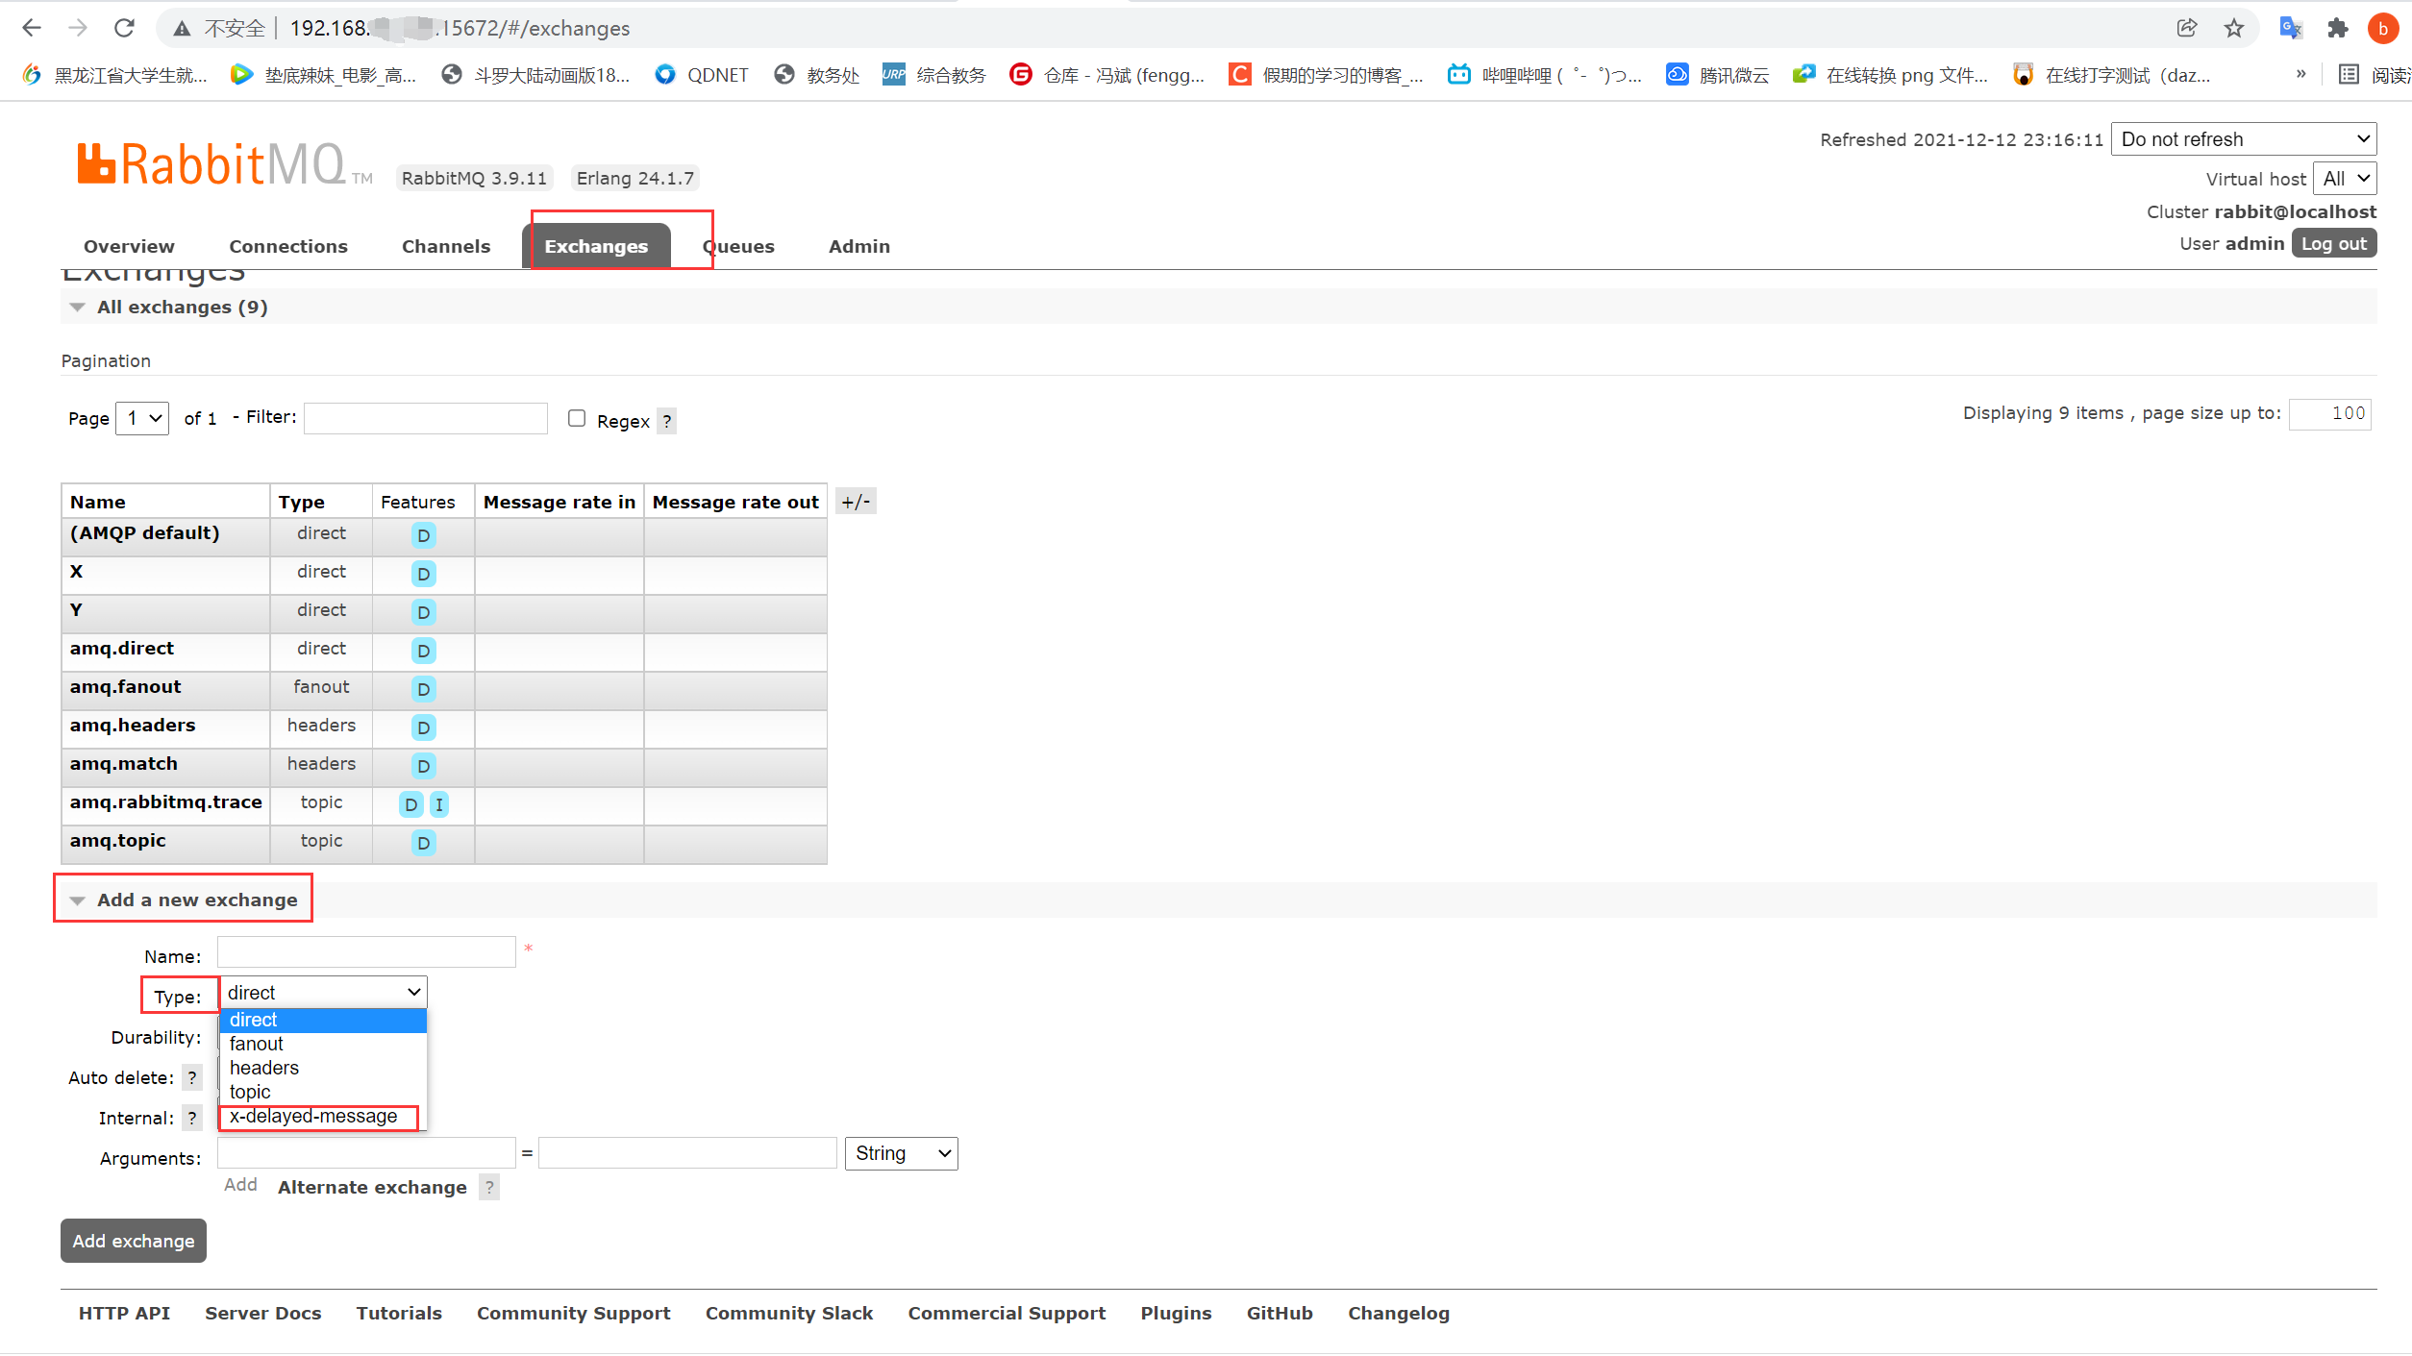Open the refresh interval dropdown
Viewport: 2412px width, 1356px height.
pyautogui.click(x=2243, y=139)
